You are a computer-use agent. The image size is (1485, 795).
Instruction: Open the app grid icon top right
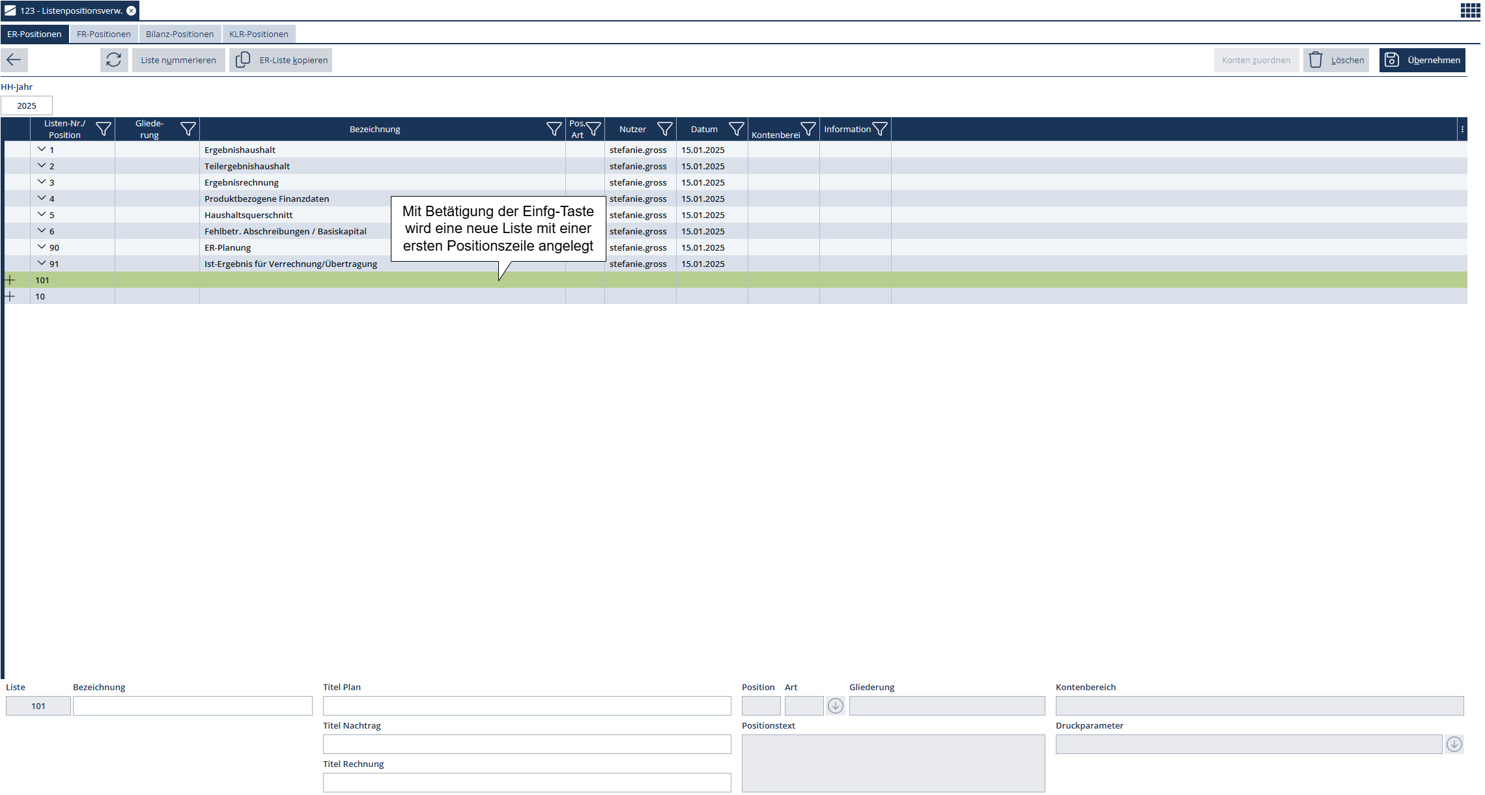pyautogui.click(x=1469, y=10)
